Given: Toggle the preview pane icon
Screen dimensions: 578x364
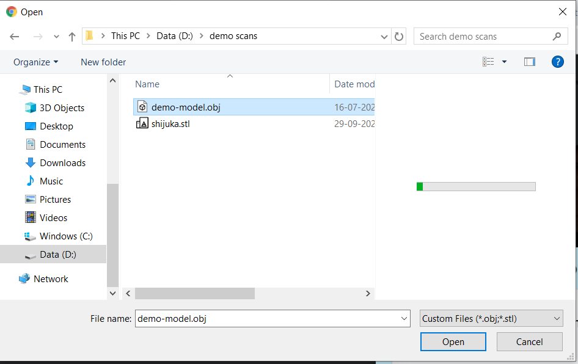Looking at the screenshot, I should [529, 62].
